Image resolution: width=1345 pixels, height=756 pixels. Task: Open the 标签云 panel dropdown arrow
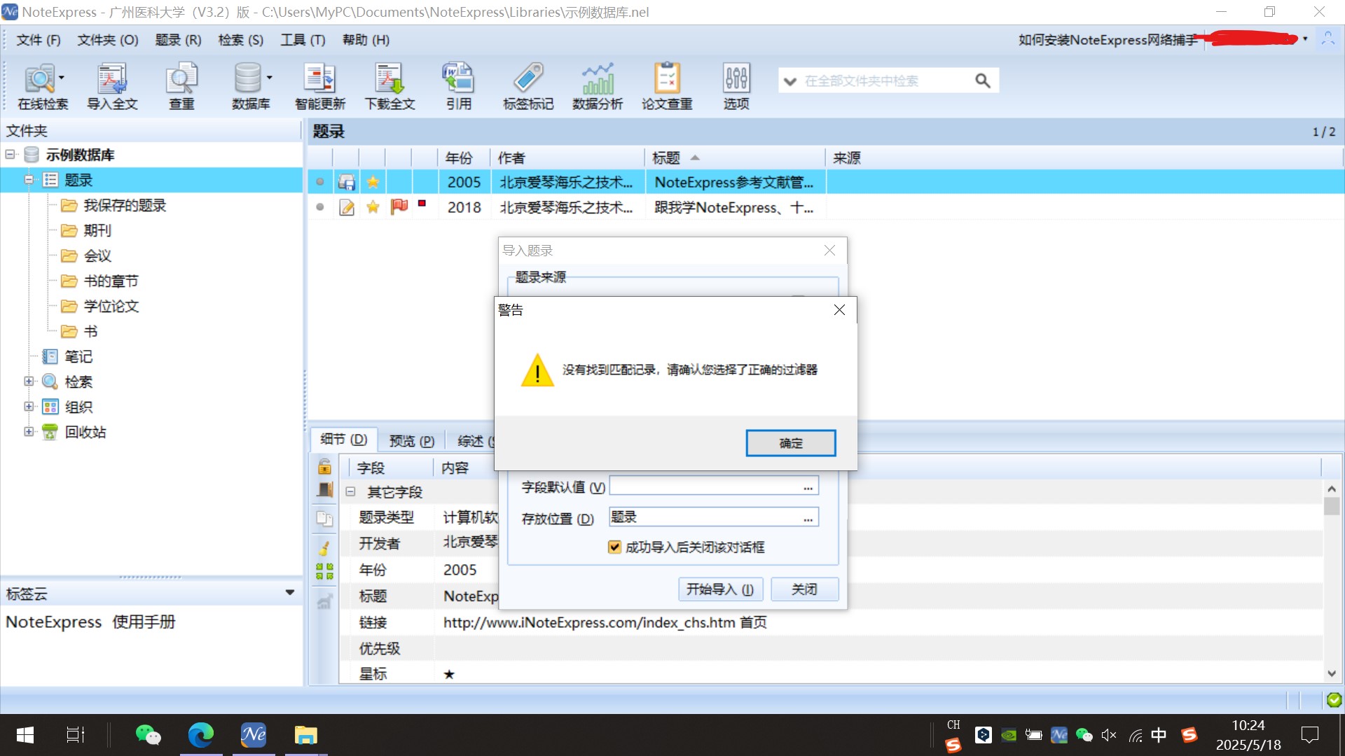[x=290, y=593]
